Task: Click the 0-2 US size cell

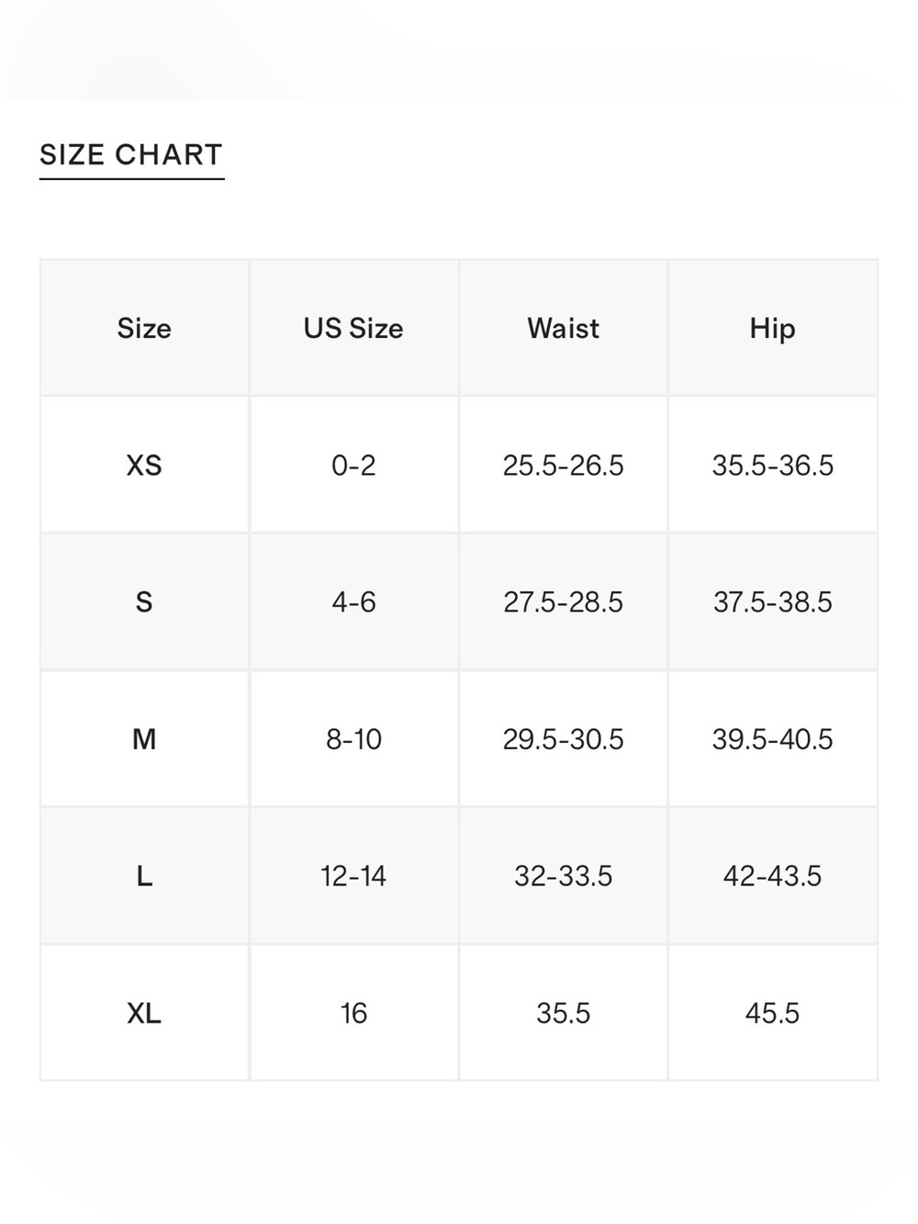Action: 353,465
